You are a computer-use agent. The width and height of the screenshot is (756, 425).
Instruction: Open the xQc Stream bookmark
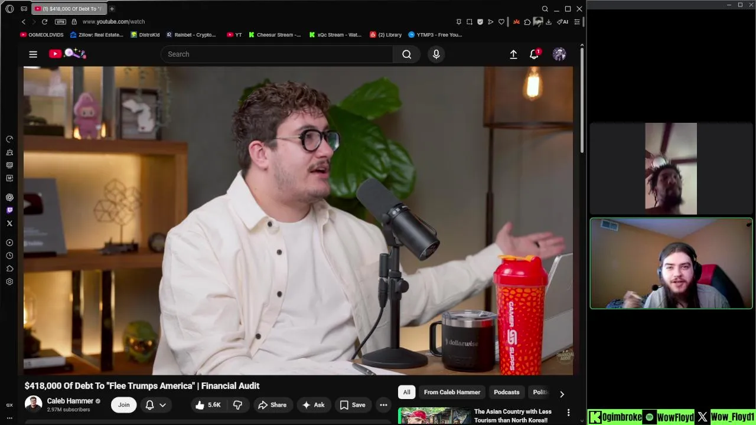click(335, 35)
